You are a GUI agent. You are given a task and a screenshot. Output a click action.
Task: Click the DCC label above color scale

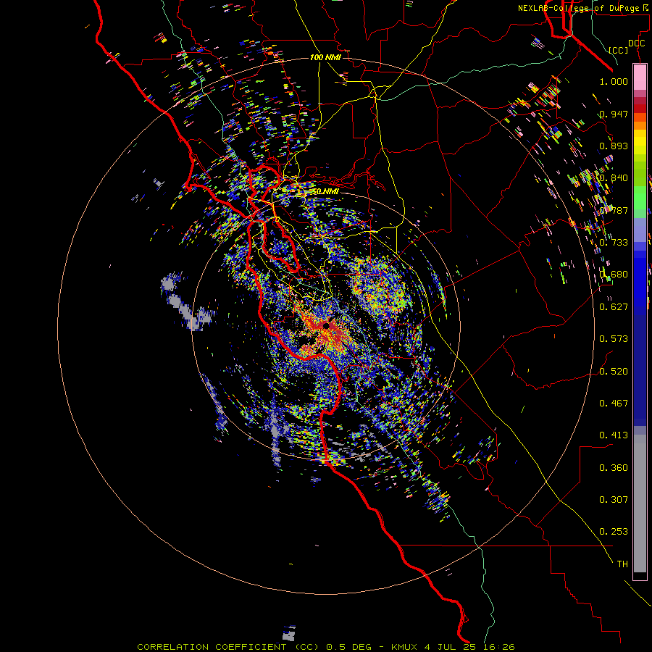[636, 43]
